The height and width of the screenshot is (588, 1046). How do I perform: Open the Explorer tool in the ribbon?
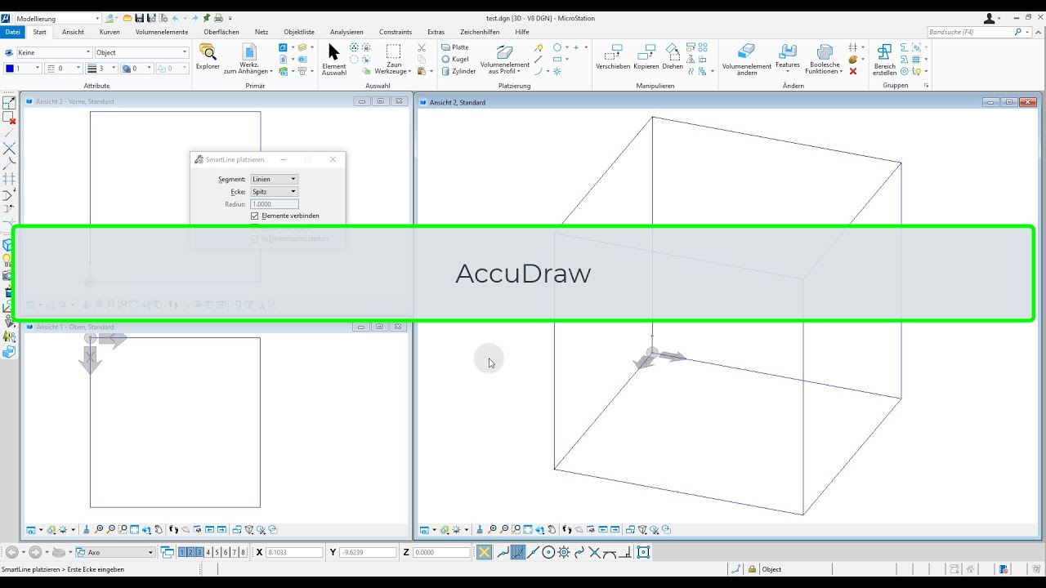coord(208,57)
